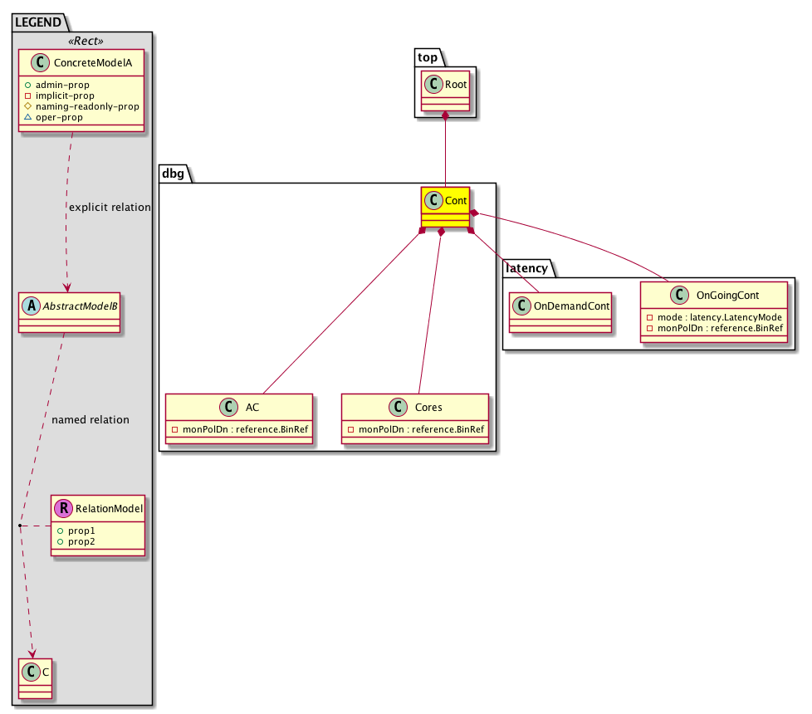Select the abstract icon of AbstractModelB
Screen dimensions: 812x714
point(29,306)
